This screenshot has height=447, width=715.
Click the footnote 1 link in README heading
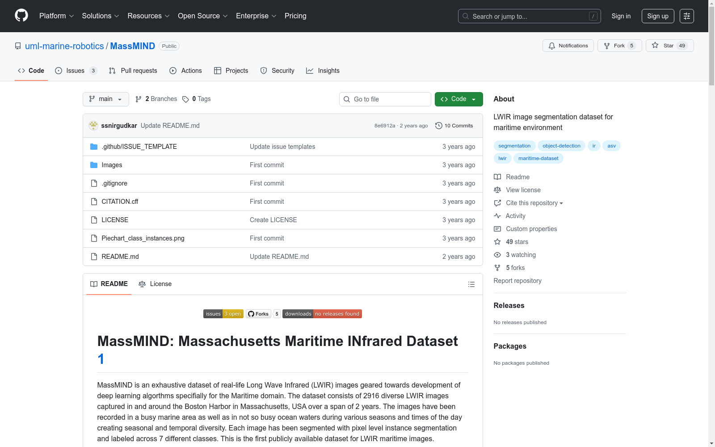pos(101,359)
